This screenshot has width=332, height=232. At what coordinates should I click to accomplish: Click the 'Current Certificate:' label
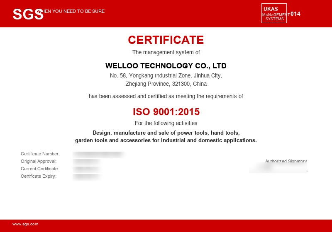(x=40, y=169)
